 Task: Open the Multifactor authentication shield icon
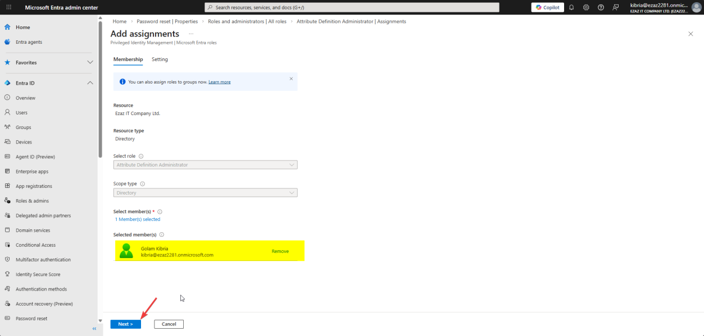[7, 260]
